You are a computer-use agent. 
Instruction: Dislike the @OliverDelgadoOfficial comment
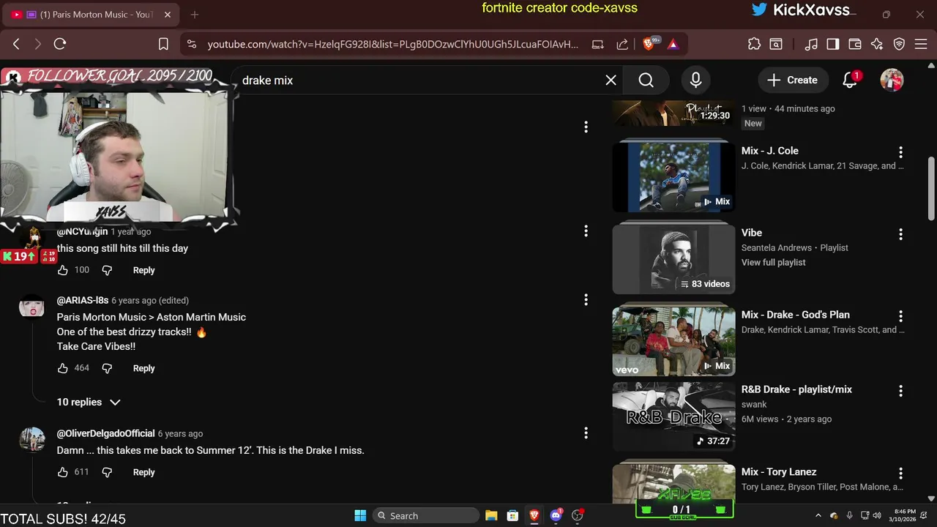coord(107,472)
